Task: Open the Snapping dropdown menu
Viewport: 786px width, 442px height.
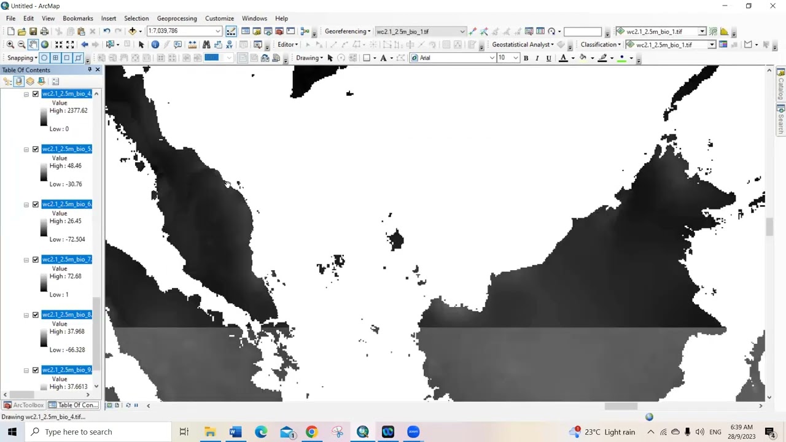Action: pos(22,58)
